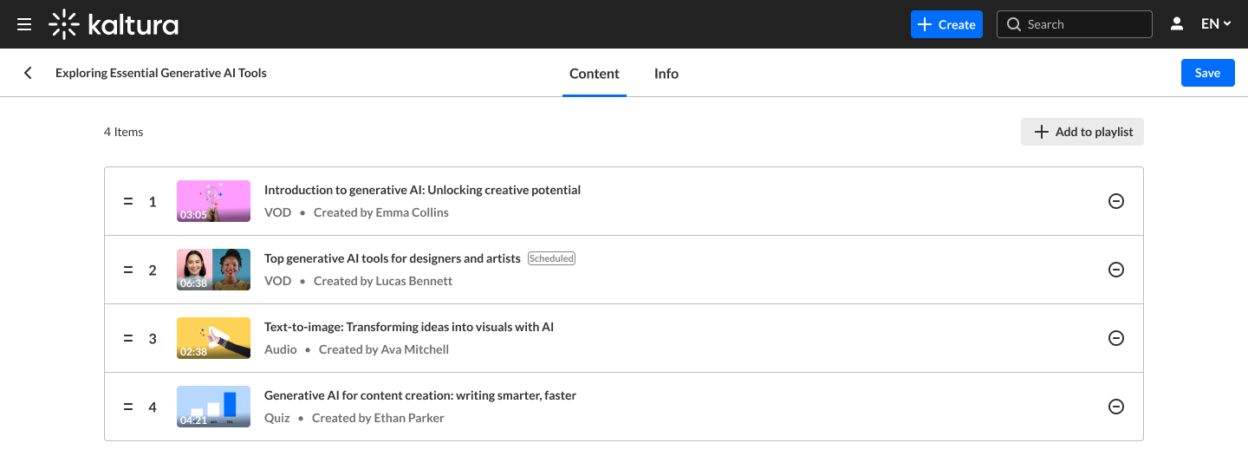Open the user profile icon
The width and height of the screenshot is (1248, 456).
tap(1177, 24)
